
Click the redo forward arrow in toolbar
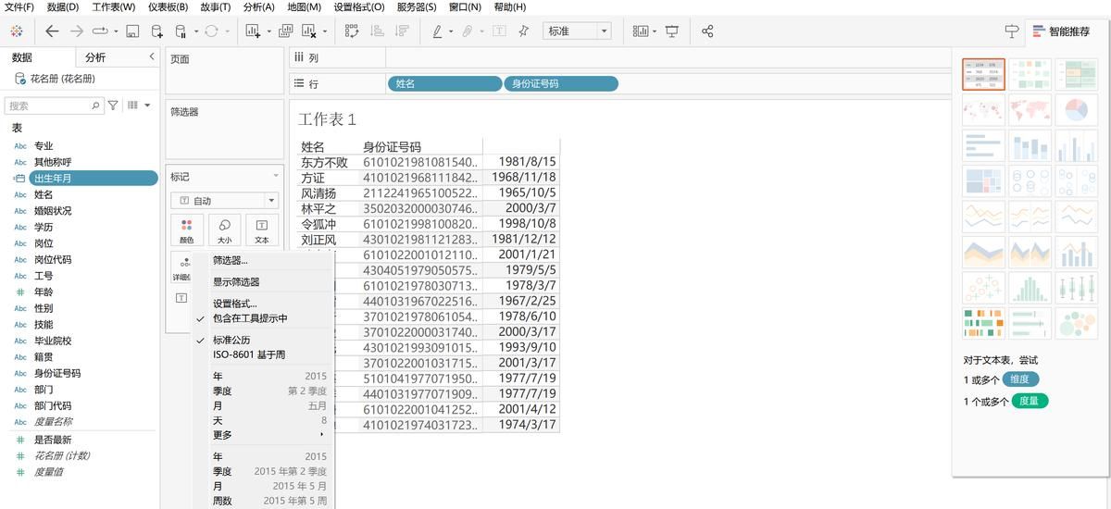pos(77,31)
